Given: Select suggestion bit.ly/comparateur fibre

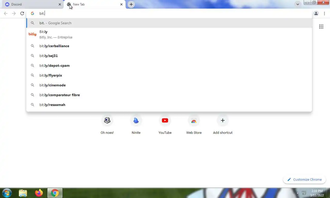Looking at the screenshot, I should pyautogui.click(x=169, y=95).
